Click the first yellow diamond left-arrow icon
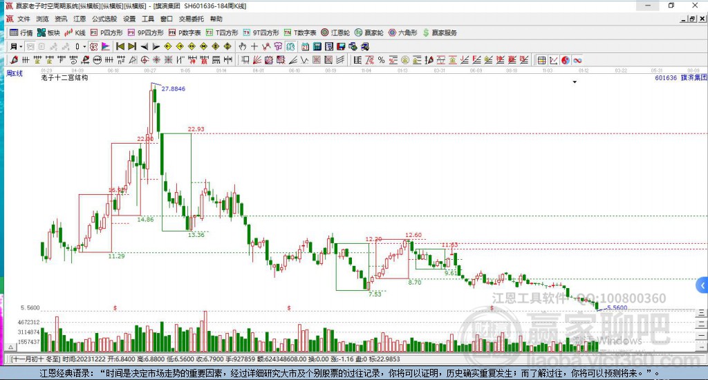This screenshot has width=708, height=380. click(168, 46)
